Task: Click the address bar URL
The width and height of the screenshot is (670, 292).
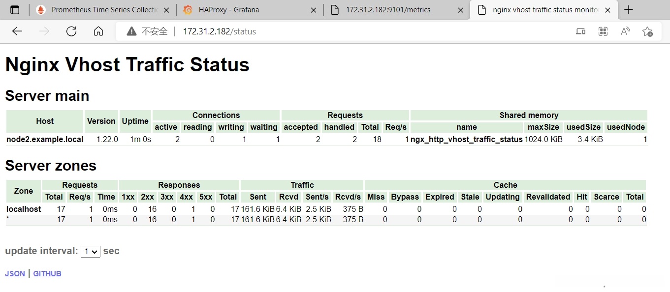Action: (x=220, y=31)
